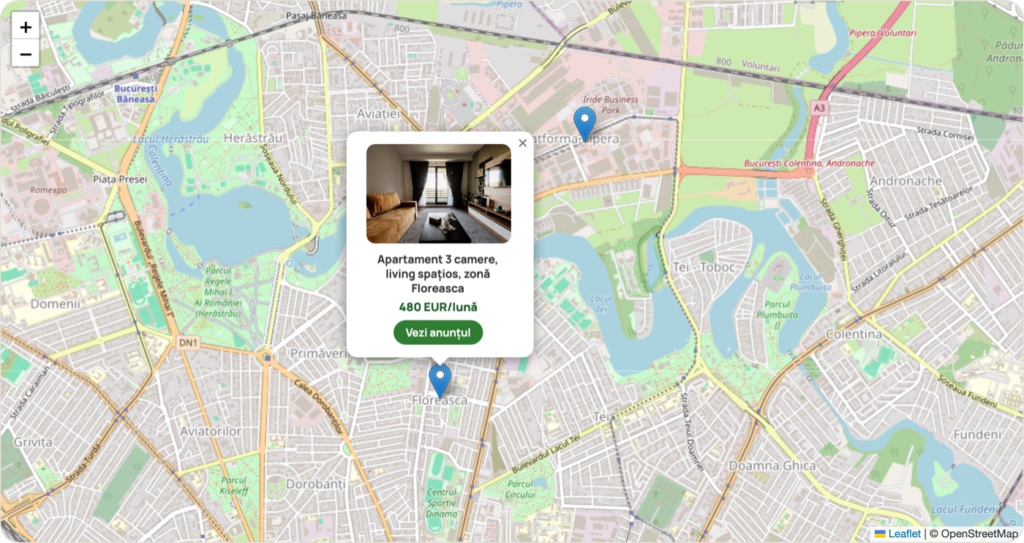This screenshot has width=1024, height=543.
Task: Click the Iride Business Park label
Action: (x=611, y=105)
